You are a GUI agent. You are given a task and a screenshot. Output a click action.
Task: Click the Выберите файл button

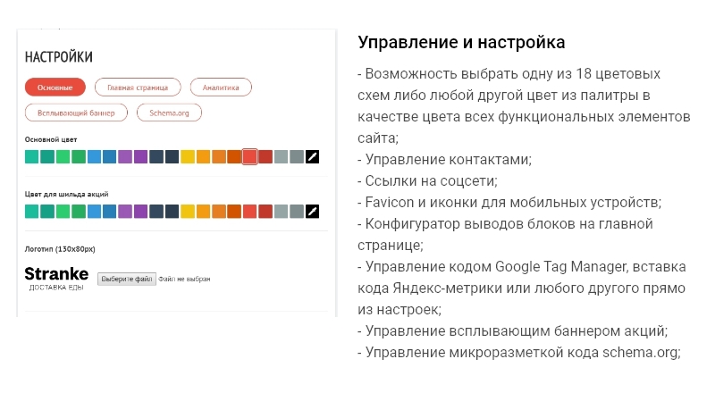click(x=127, y=279)
